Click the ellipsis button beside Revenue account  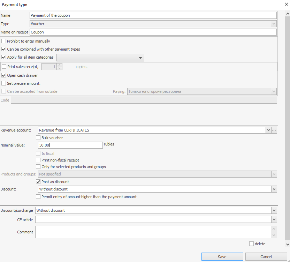point(274,130)
